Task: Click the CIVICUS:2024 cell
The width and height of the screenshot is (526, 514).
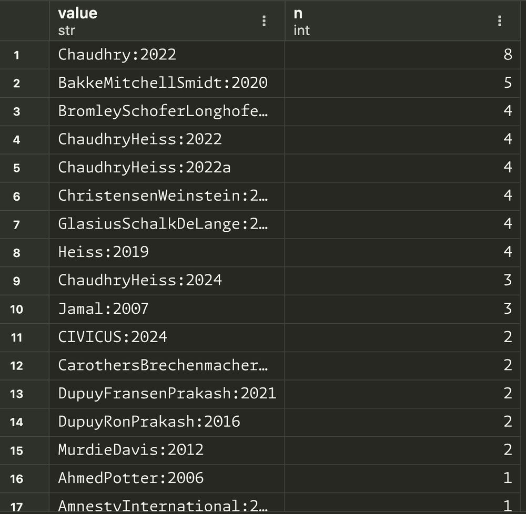Action: (167, 337)
